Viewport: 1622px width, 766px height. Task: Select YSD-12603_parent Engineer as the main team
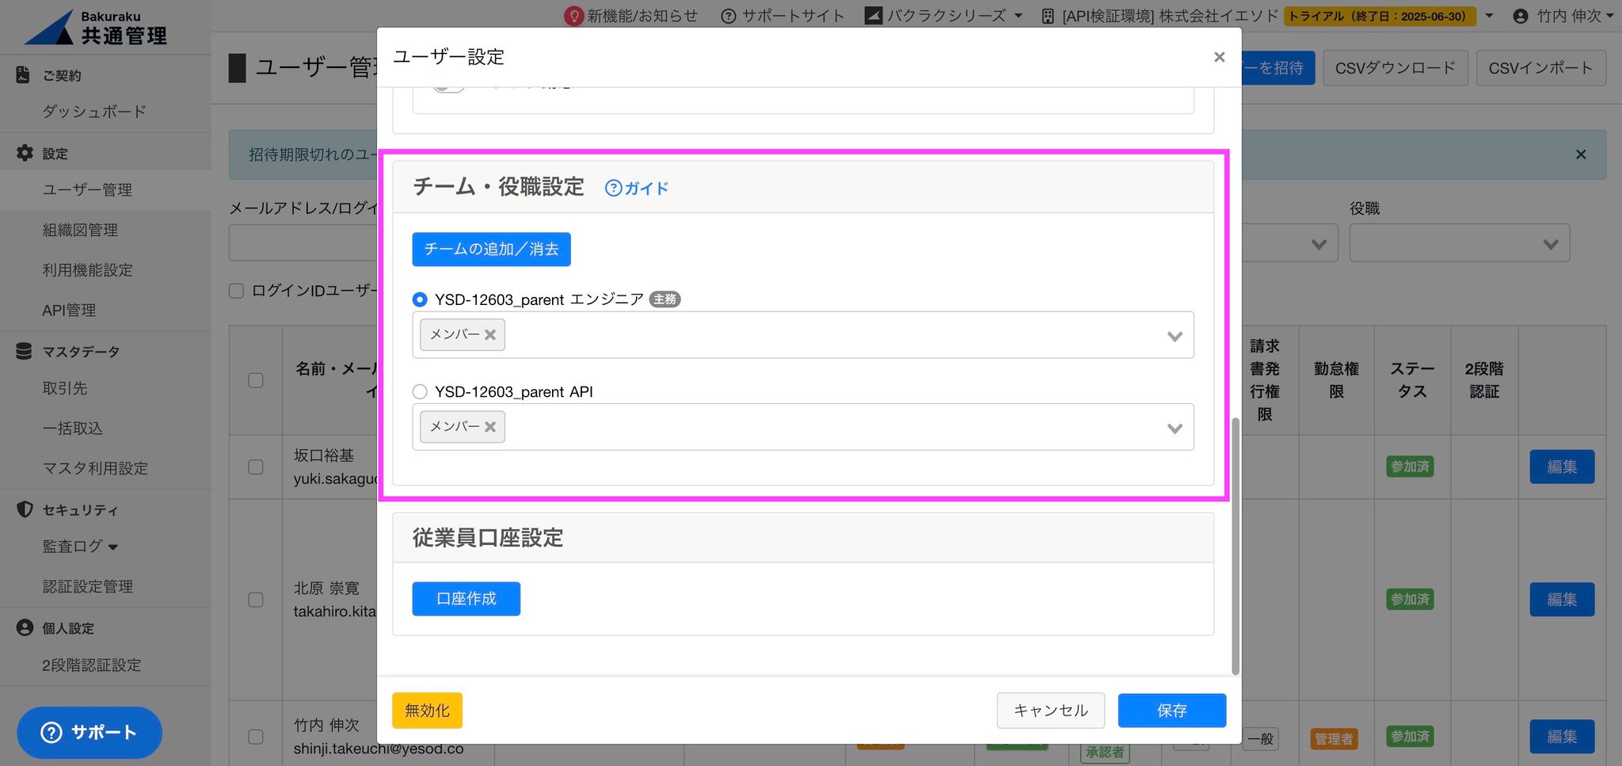[x=420, y=299]
